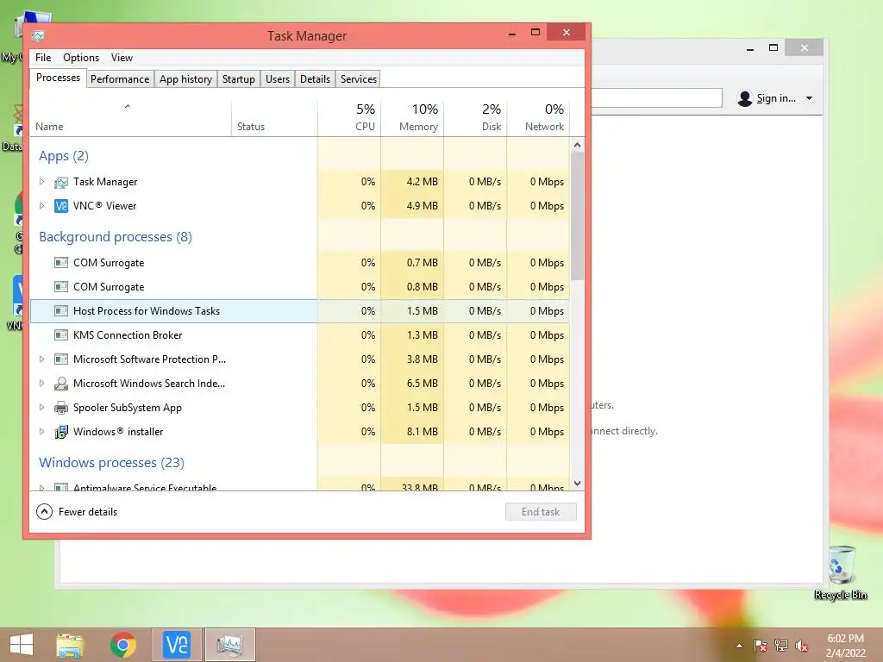Click the Apps (2) group heading

[64, 156]
